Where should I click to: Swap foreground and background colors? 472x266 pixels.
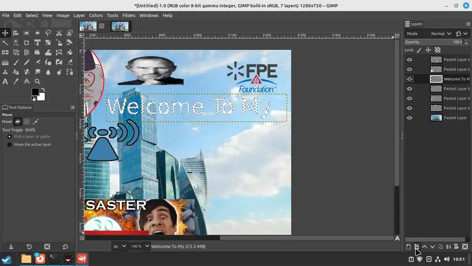coord(43,90)
